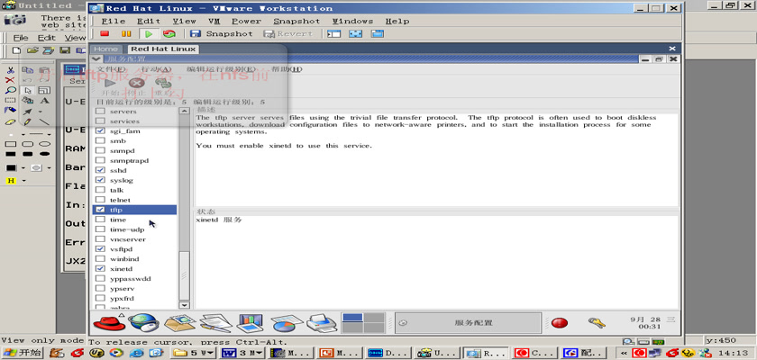
Task: Switch to the Home tab
Action: coord(105,49)
